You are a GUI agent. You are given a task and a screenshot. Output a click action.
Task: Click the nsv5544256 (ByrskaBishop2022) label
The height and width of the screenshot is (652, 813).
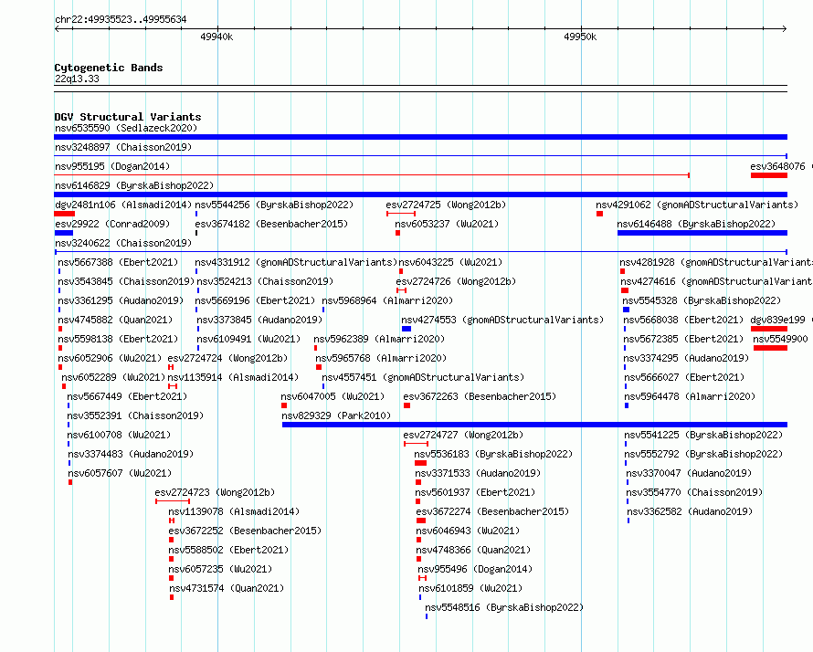274,205
